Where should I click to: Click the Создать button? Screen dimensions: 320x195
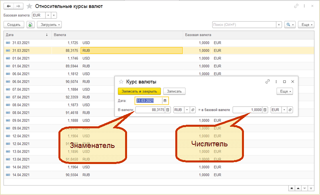[x=14, y=25]
